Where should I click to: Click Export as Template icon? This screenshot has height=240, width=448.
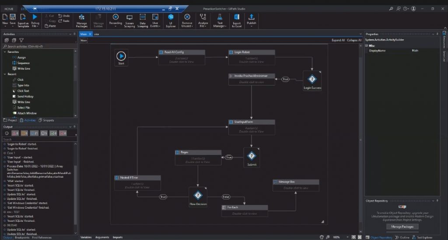click(23, 17)
